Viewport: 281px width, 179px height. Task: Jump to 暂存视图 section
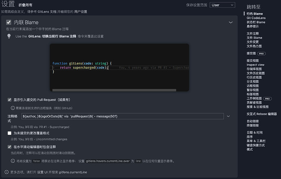[x=252, y=90]
